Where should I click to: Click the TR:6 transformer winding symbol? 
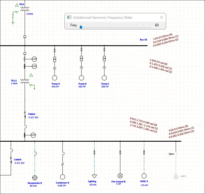pyautogui.click(x=25, y=9)
